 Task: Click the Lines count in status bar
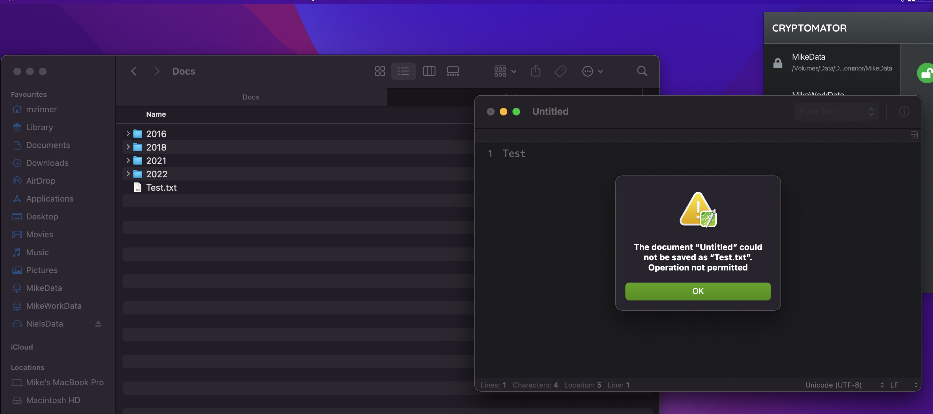[493, 385]
